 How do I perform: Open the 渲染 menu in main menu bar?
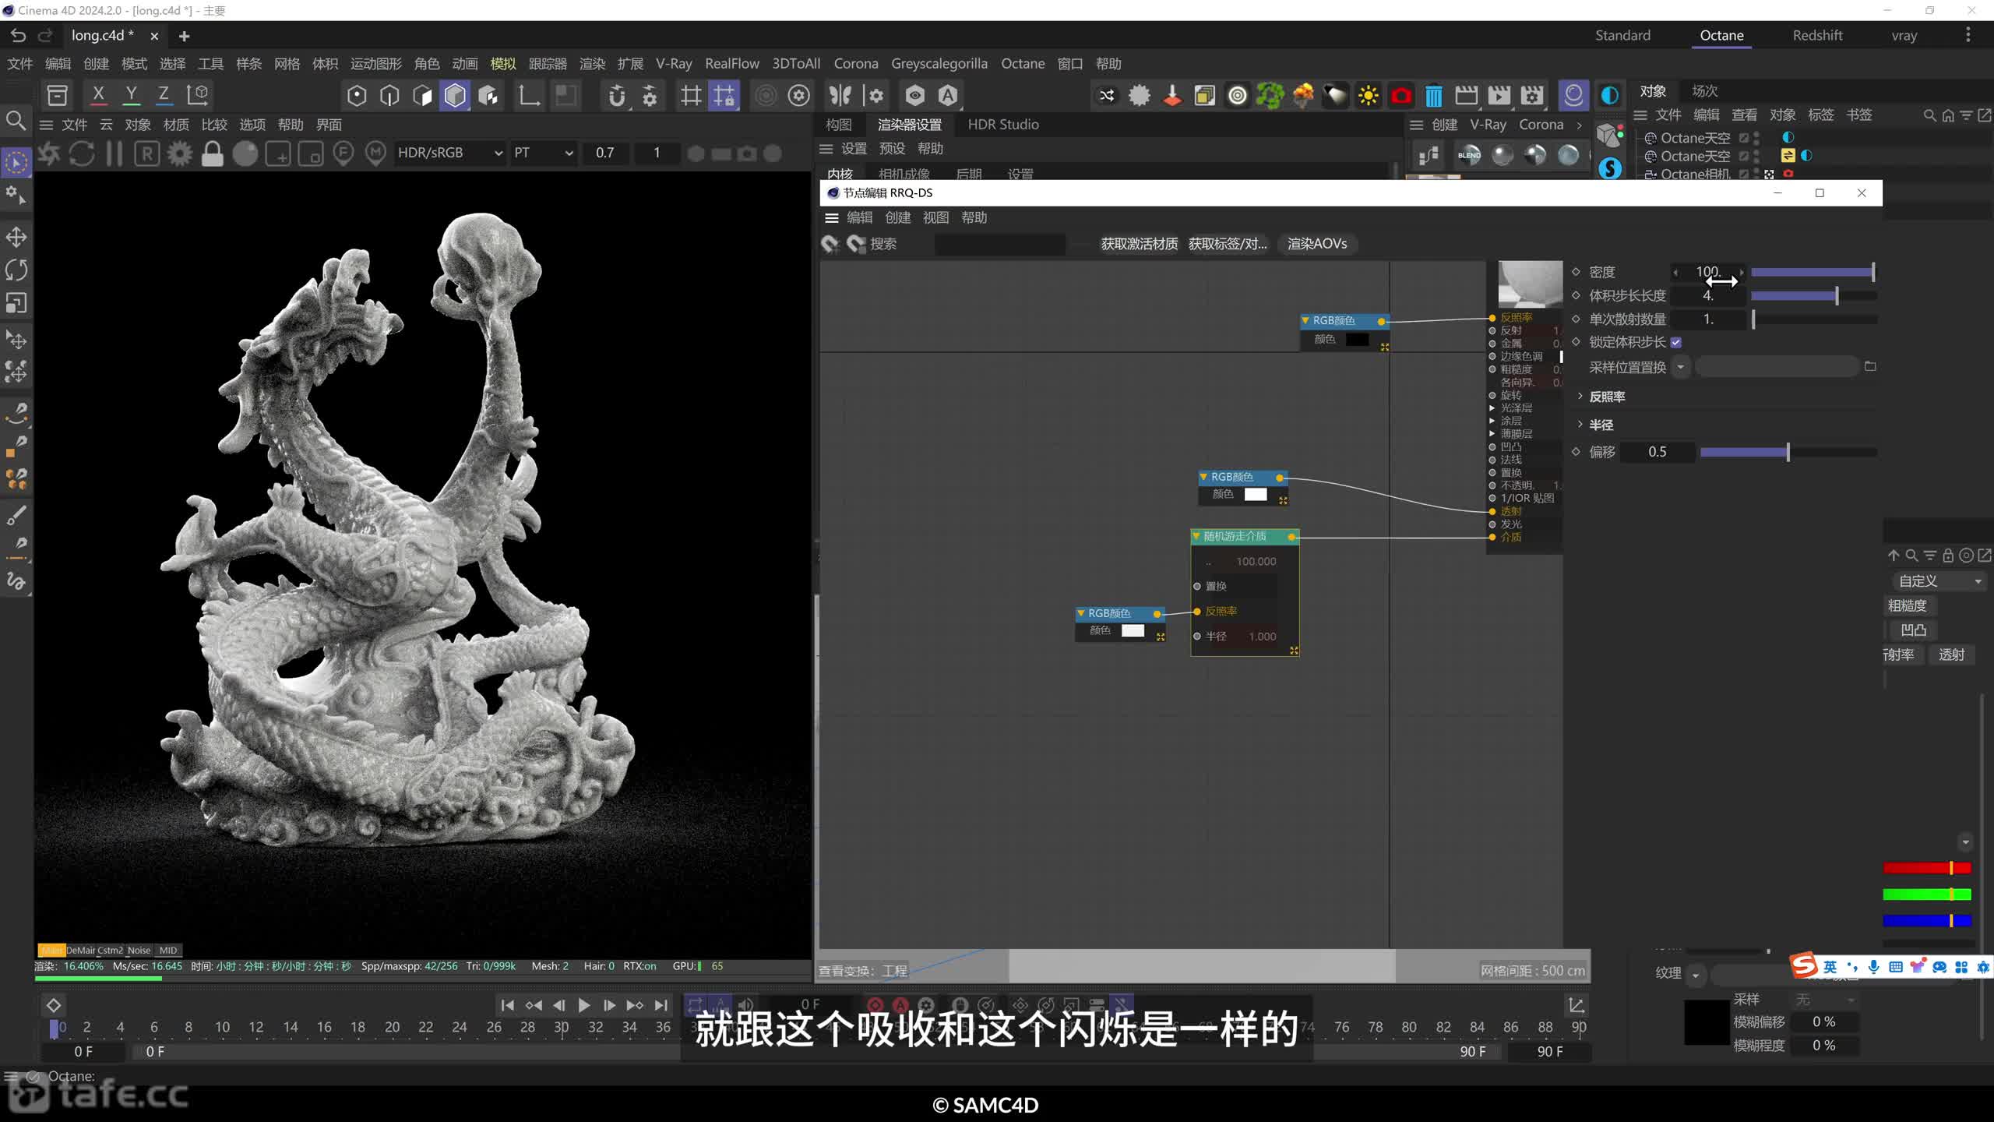pos(592,64)
